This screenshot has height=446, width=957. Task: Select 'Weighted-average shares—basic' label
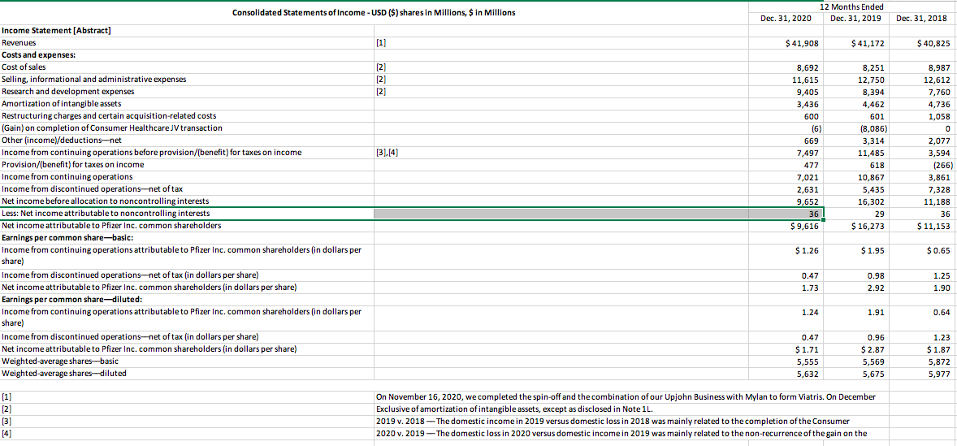tap(60, 360)
